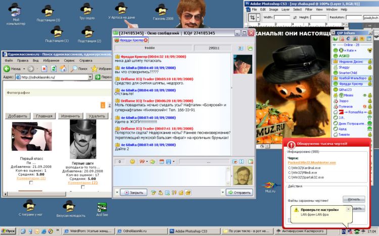Screen dimensions: 379x236
Task: Expand the address bar URL dropdown
Action: [x=90, y=77]
